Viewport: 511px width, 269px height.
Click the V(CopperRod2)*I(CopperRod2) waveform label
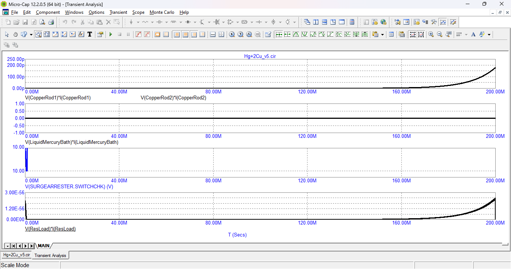tap(174, 98)
